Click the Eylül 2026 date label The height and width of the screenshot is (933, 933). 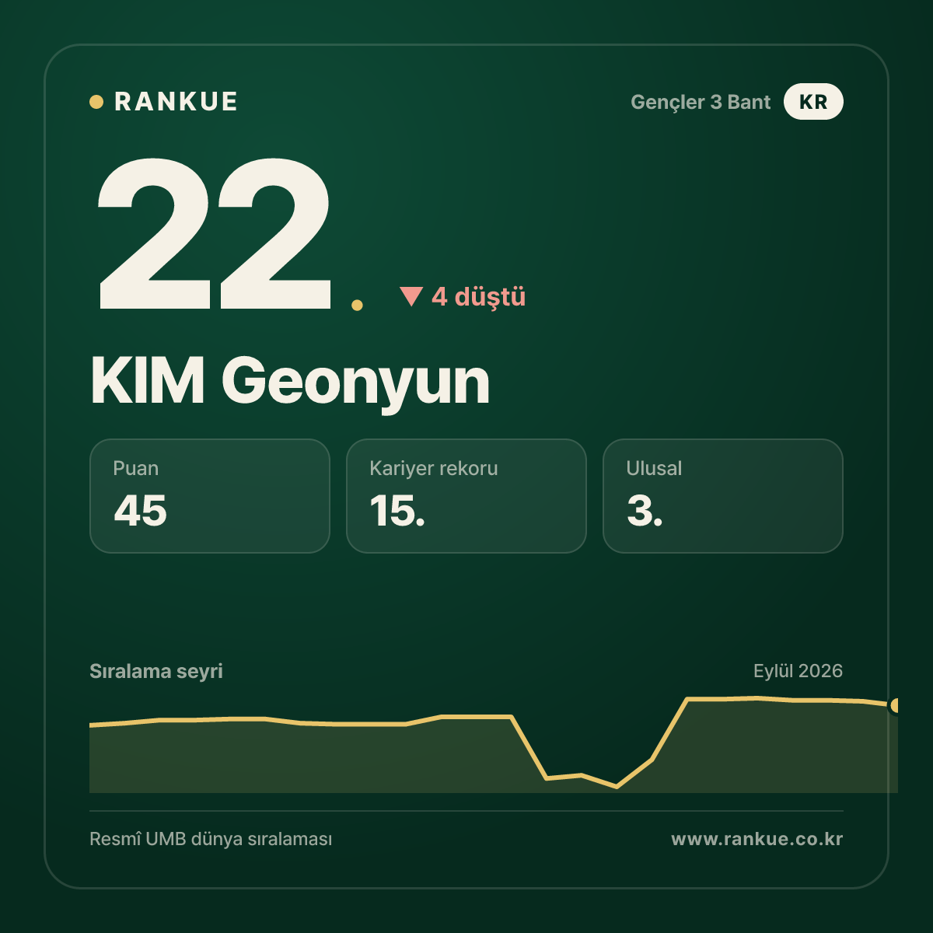coord(798,671)
